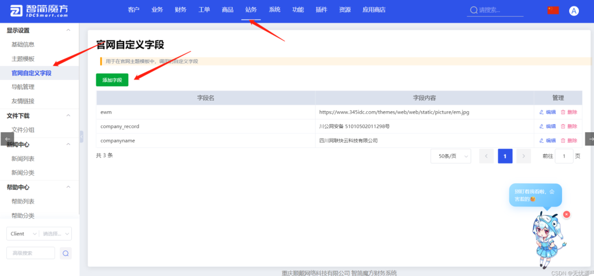Click the China flag language icon

click(x=553, y=10)
